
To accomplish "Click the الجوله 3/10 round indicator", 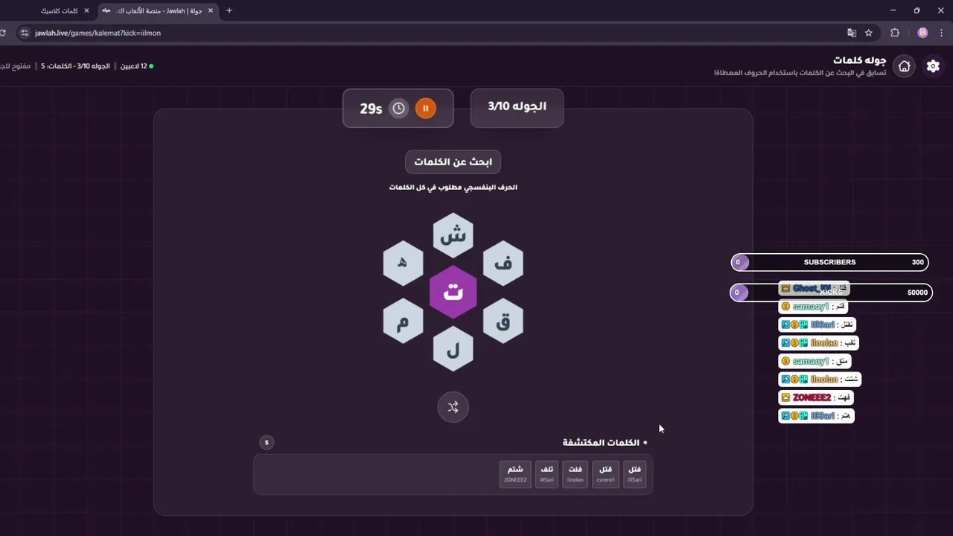I will (517, 108).
